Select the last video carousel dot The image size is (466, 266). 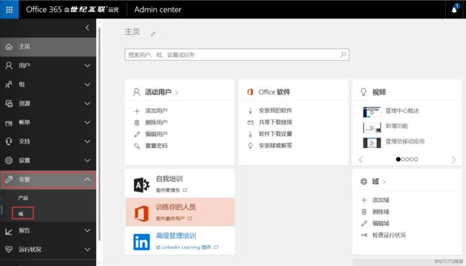pyautogui.click(x=416, y=159)
